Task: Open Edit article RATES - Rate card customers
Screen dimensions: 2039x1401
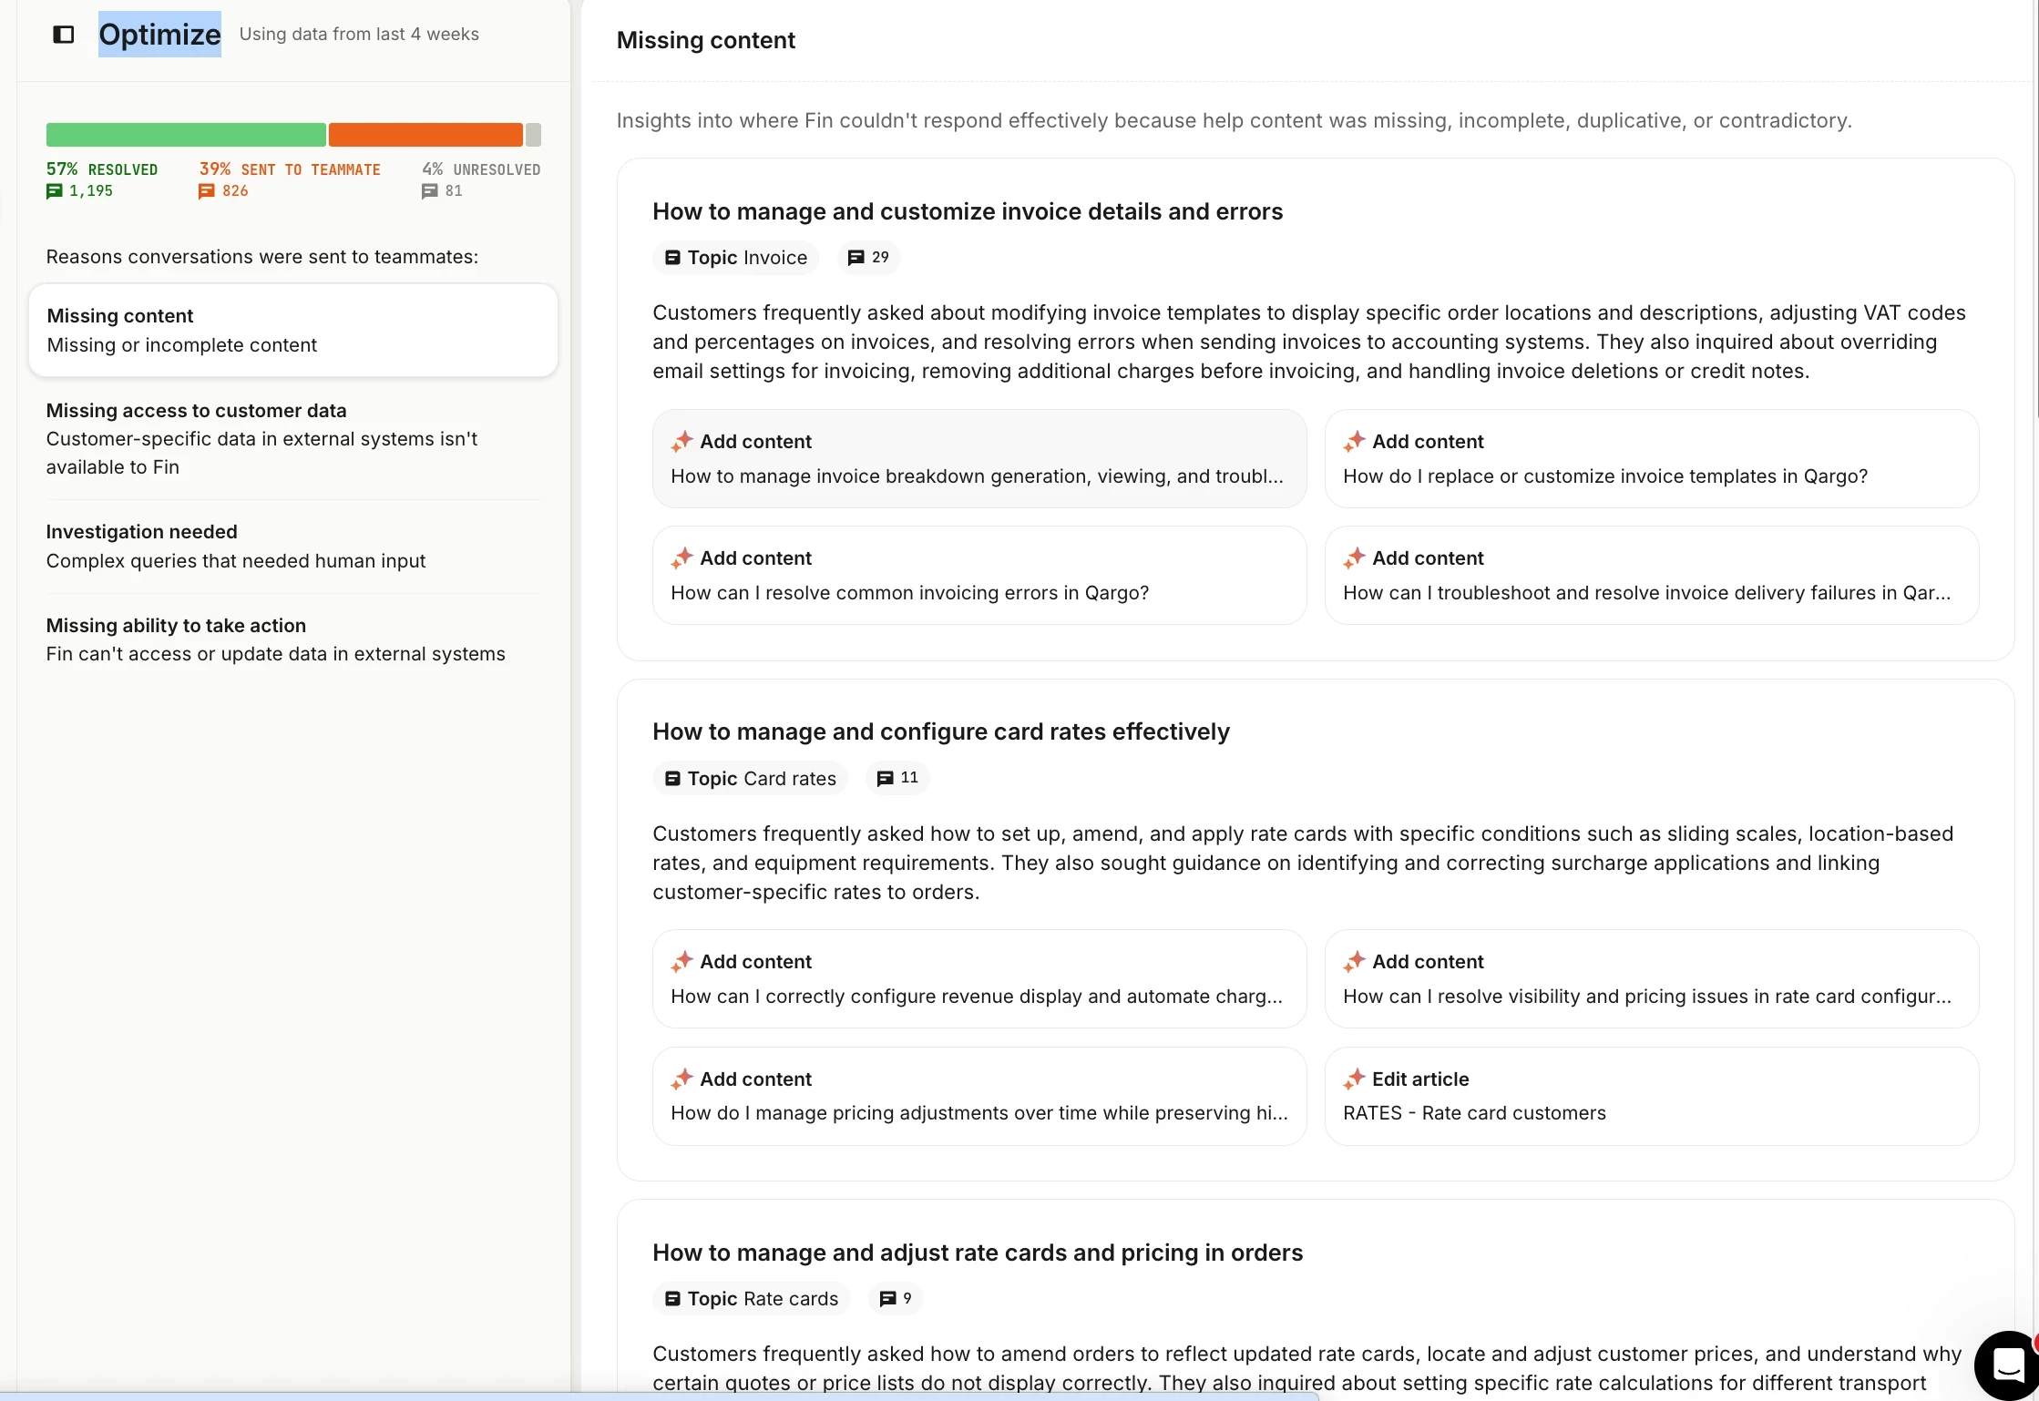Action: tap(1652, 1096)
